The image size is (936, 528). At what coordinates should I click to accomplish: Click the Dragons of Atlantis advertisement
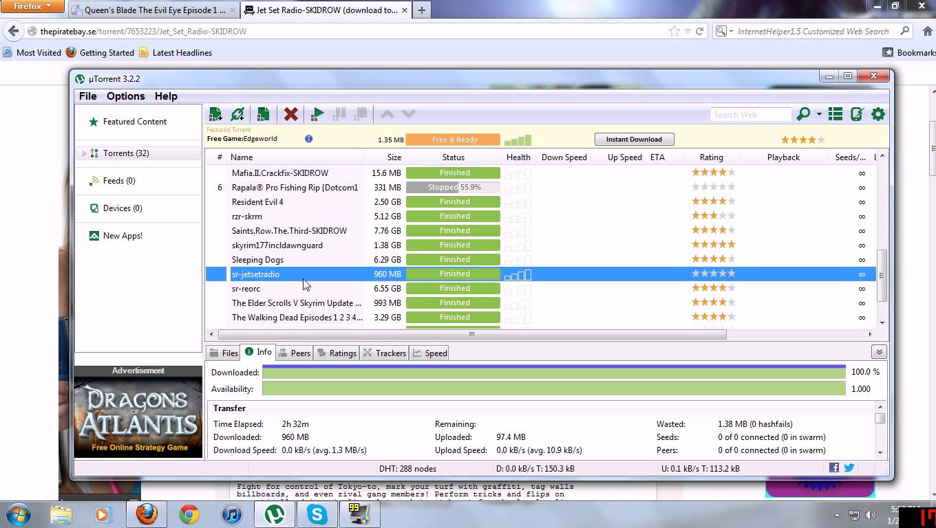click(138, 417)
